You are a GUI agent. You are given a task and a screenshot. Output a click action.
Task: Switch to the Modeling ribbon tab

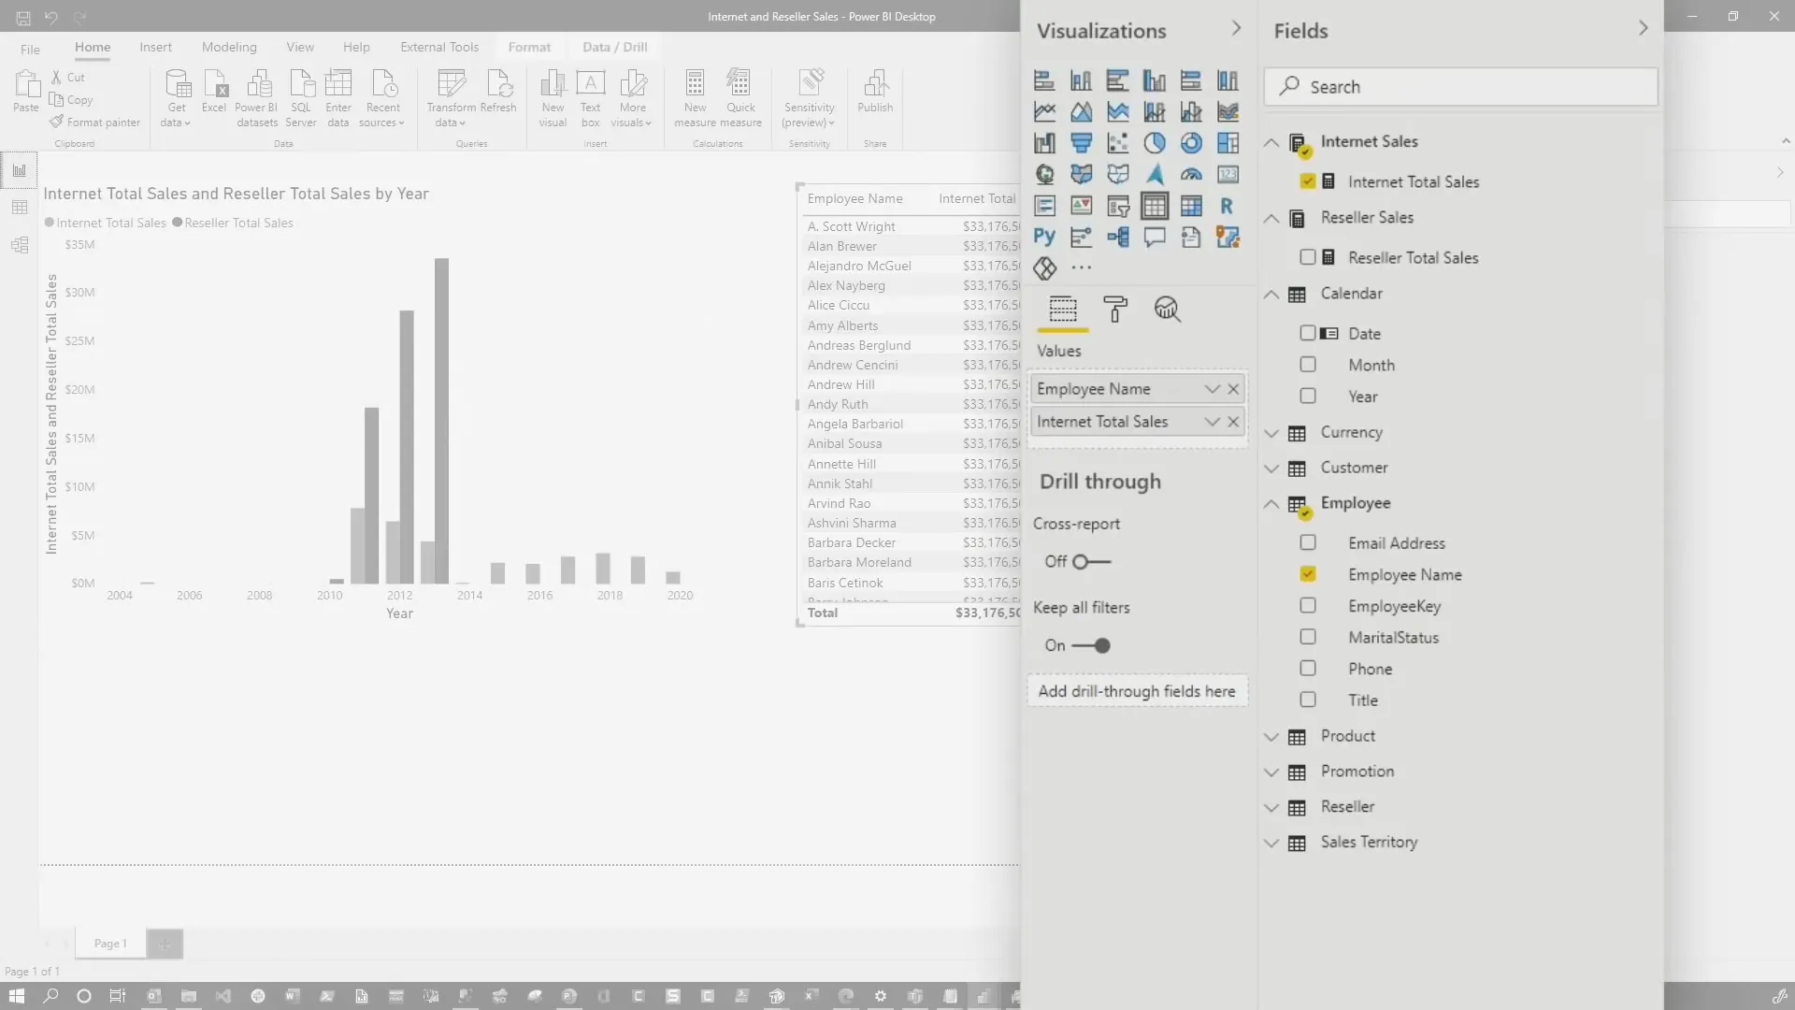coord(229,47)
